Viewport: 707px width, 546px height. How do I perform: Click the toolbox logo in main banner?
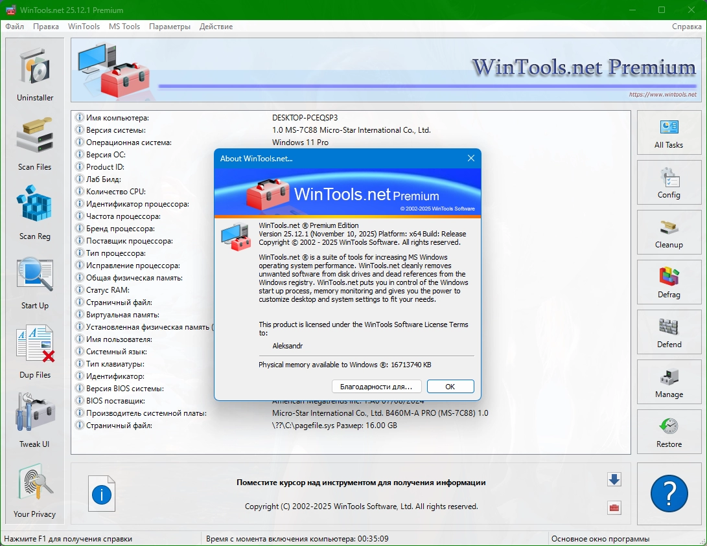click(113, 71)
